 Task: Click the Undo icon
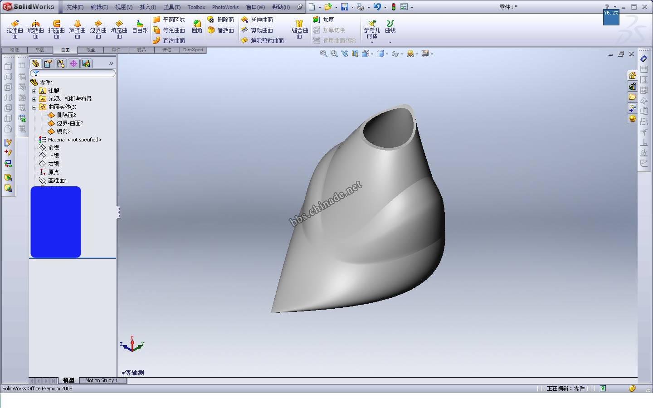(x=377, y=7)
